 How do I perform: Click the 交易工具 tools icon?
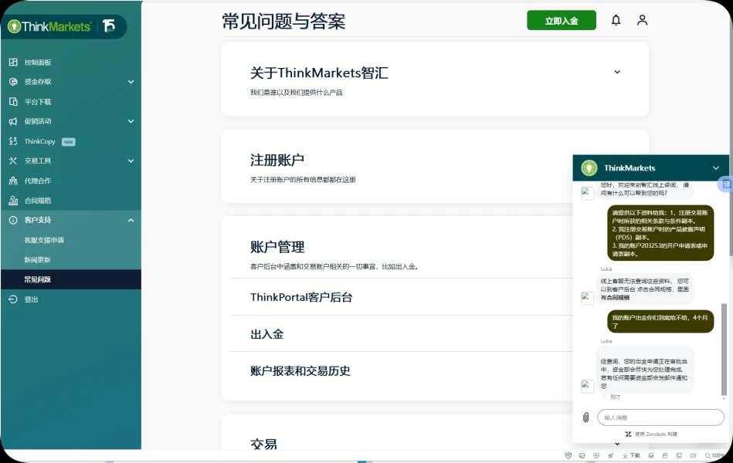(13, 161)
